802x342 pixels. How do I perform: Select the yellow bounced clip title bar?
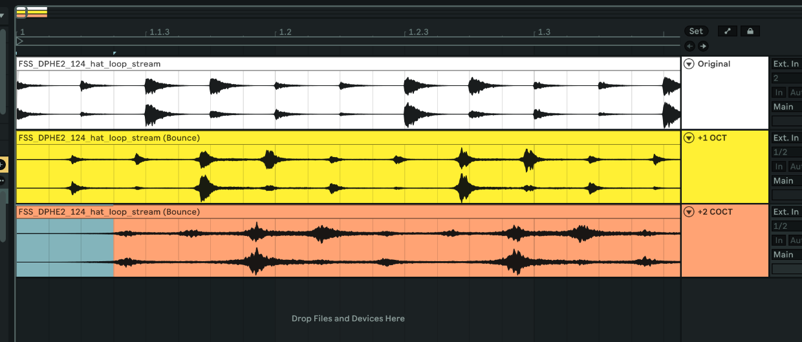(109, 138)
